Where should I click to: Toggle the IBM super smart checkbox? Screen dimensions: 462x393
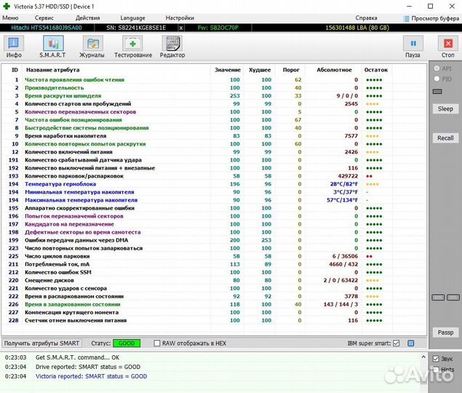[x=397, y=343]
